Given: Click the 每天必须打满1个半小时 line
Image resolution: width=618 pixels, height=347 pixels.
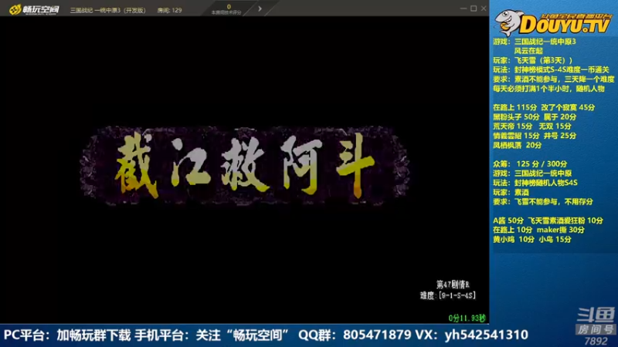Looking at the screenshot, I should (x=548, y=89).
